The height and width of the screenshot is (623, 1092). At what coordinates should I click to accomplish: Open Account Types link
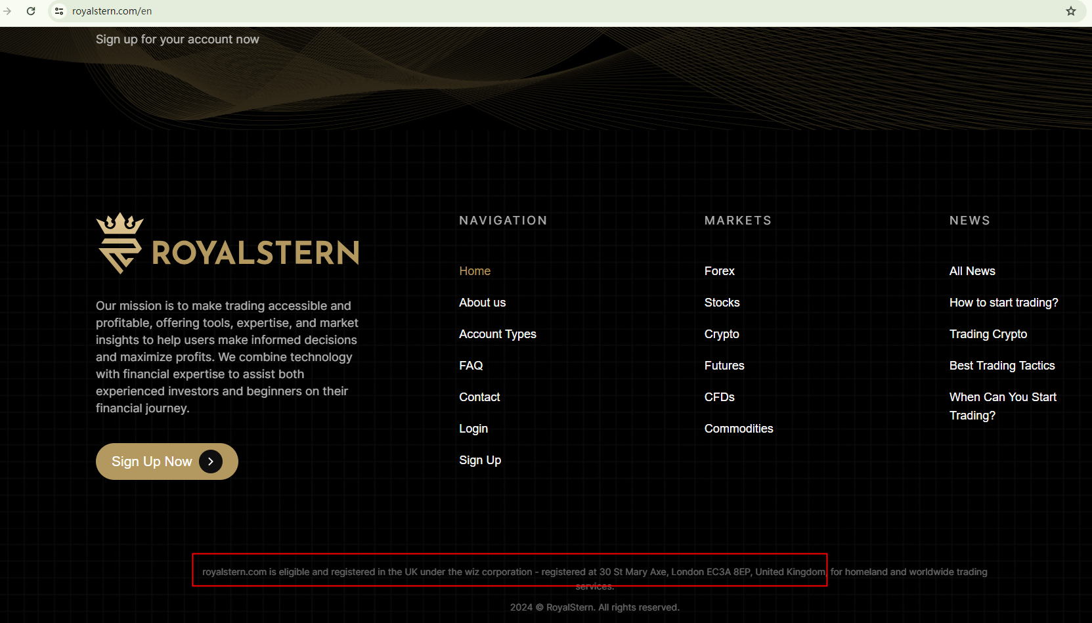tap(498, 334)
